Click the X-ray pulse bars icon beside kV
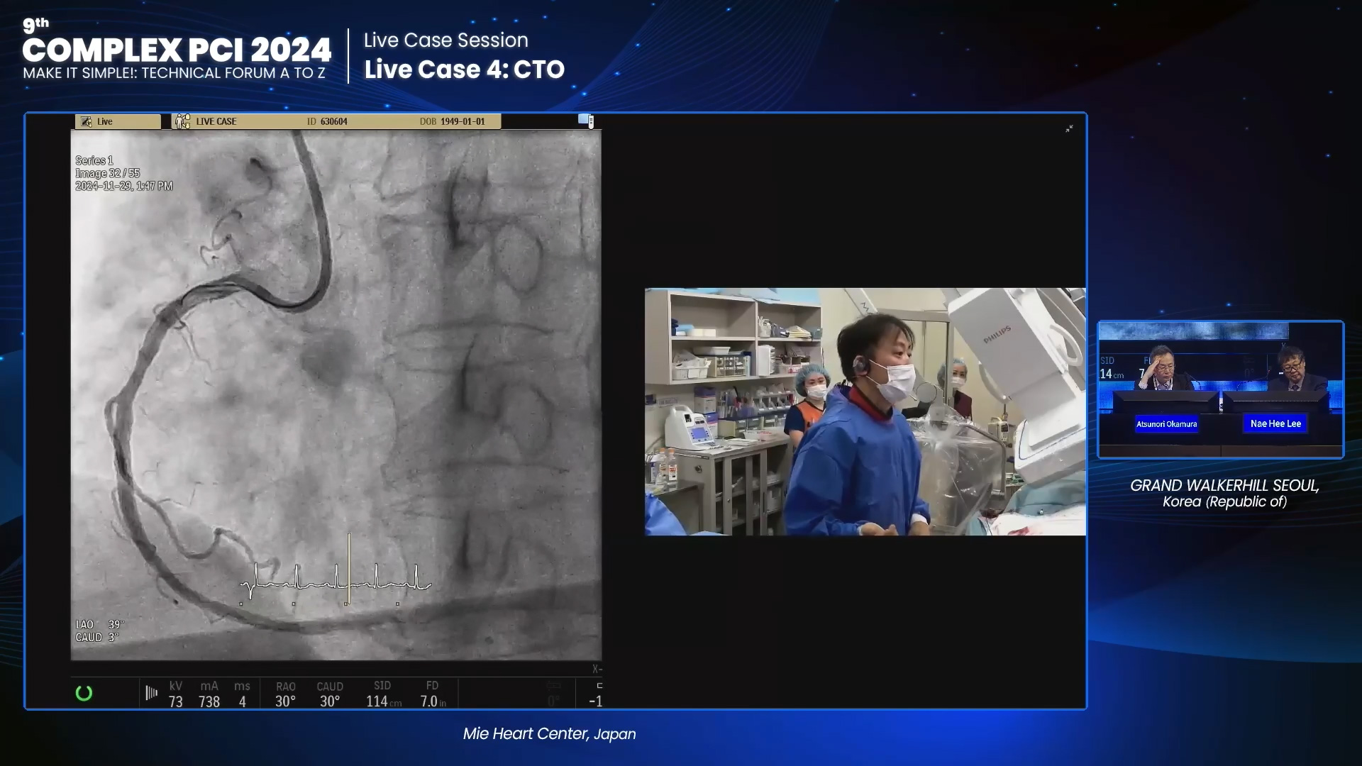1362x766 pixels. pyautogui.click(x=151, y=693)
